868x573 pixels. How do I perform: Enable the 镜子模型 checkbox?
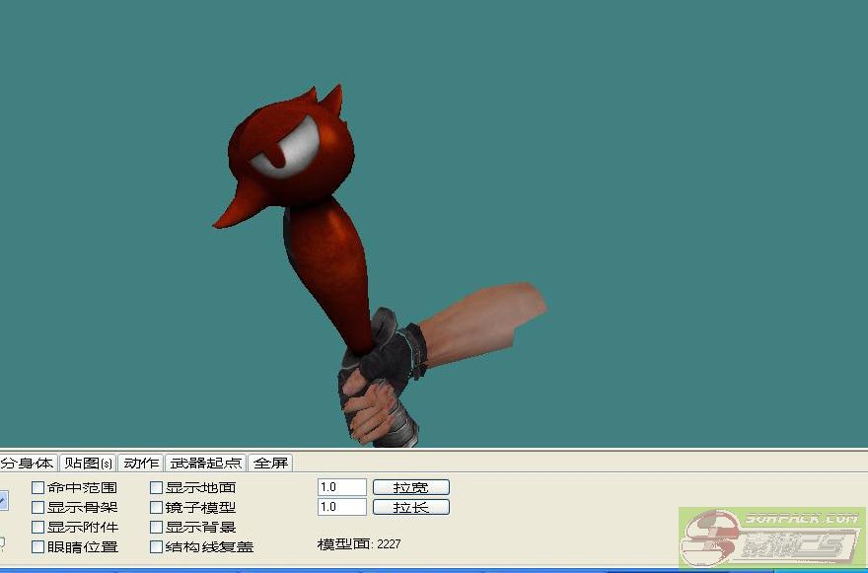tap(157, 507)
